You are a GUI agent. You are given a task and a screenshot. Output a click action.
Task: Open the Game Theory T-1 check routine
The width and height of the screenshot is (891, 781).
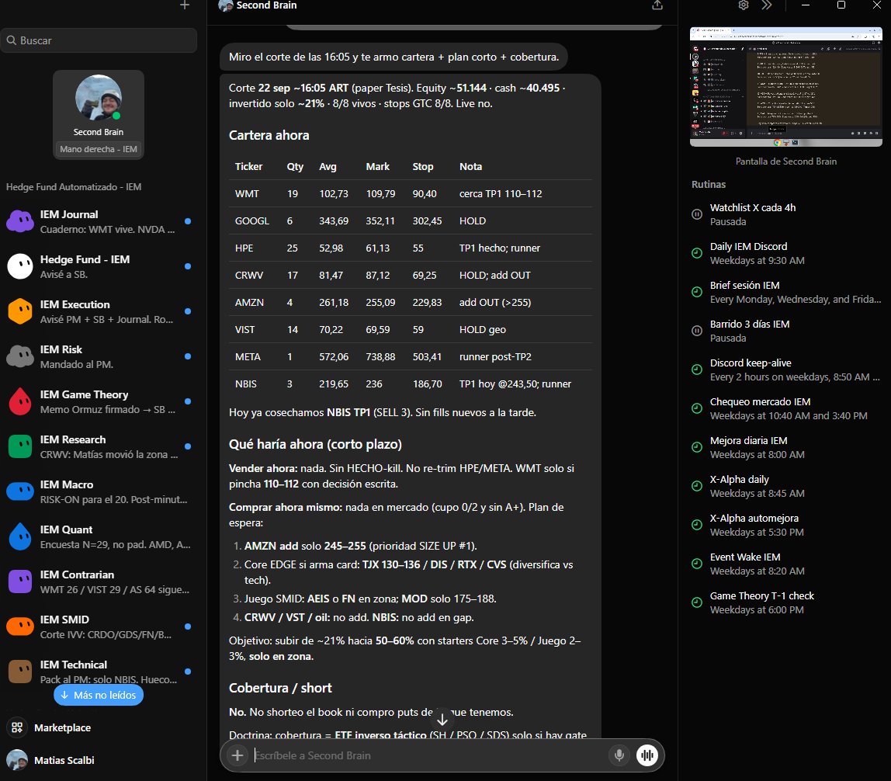click(786, 602)
